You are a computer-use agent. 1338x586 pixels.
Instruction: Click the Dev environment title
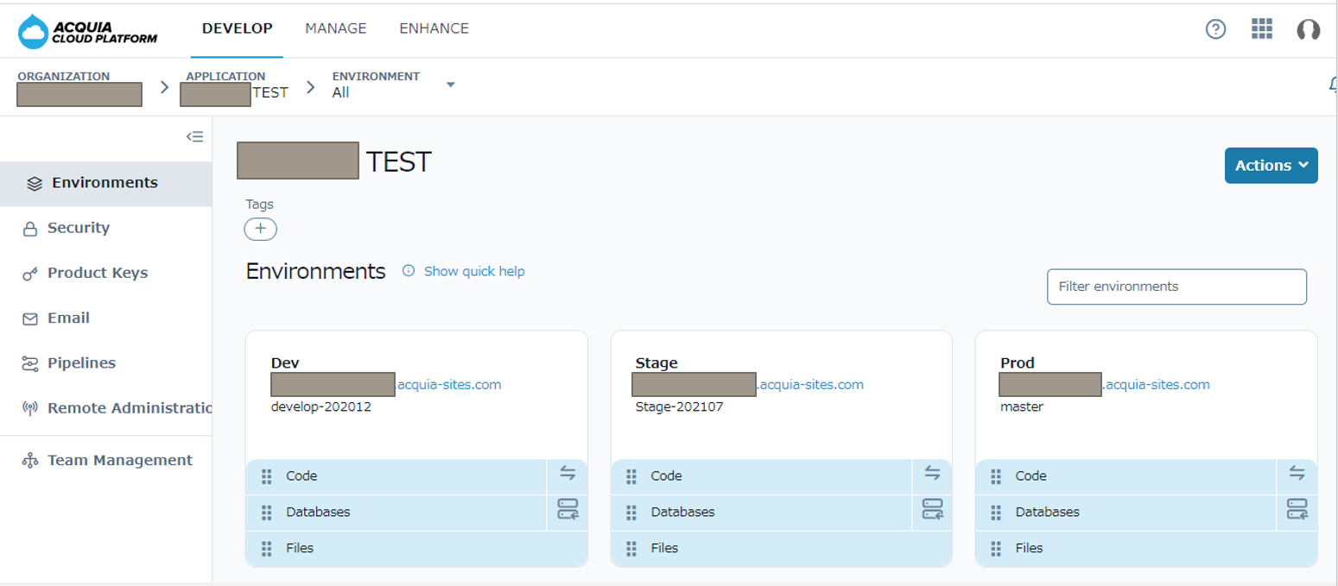pos(285,363)
